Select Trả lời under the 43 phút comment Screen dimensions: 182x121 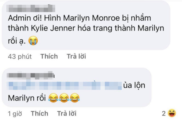(76, 56)
